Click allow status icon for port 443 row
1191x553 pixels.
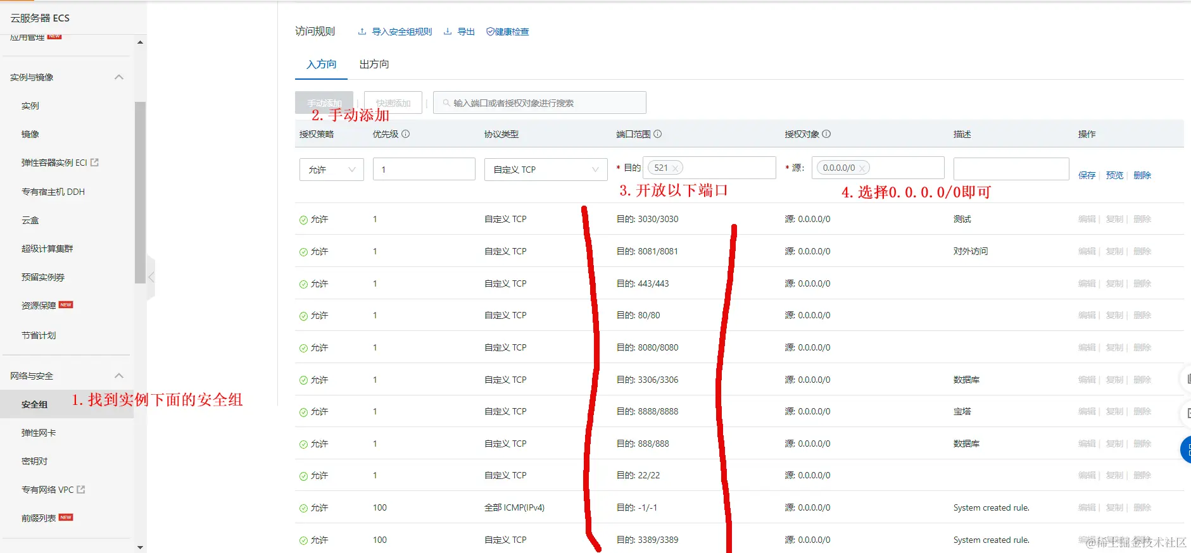(303, 284)
